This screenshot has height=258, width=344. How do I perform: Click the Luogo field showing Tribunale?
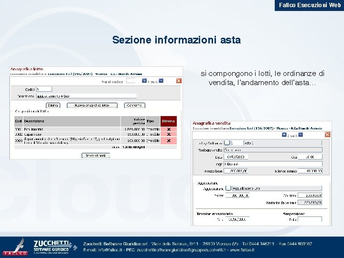click(273, 164)
